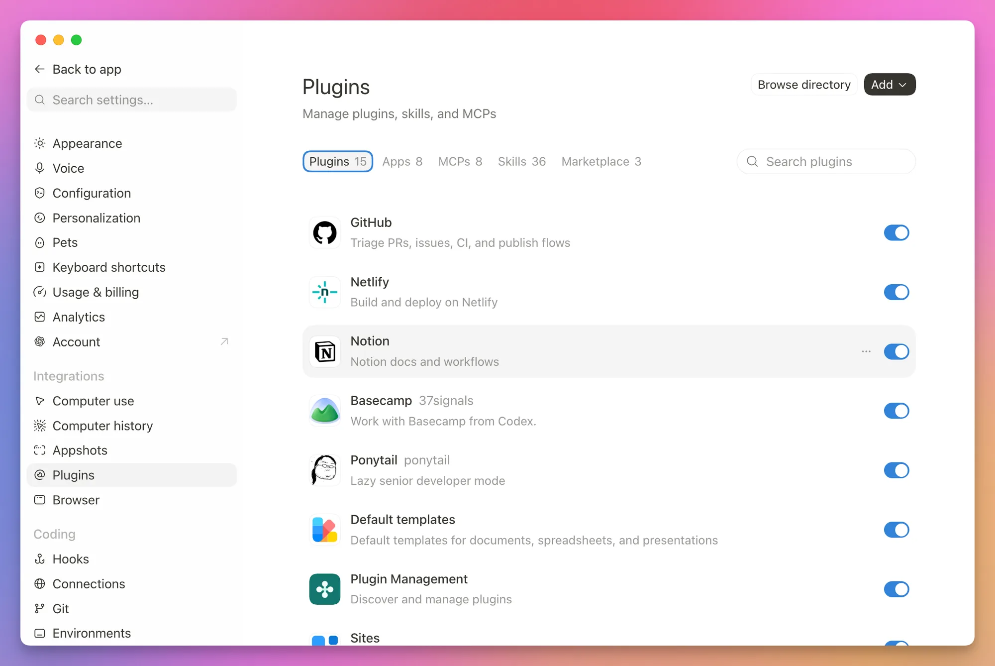Turn off Plugin Management switch
Image resolution: width=995 pixels, height=666 pixels.
pyautogui.click(x=896, y=589)
